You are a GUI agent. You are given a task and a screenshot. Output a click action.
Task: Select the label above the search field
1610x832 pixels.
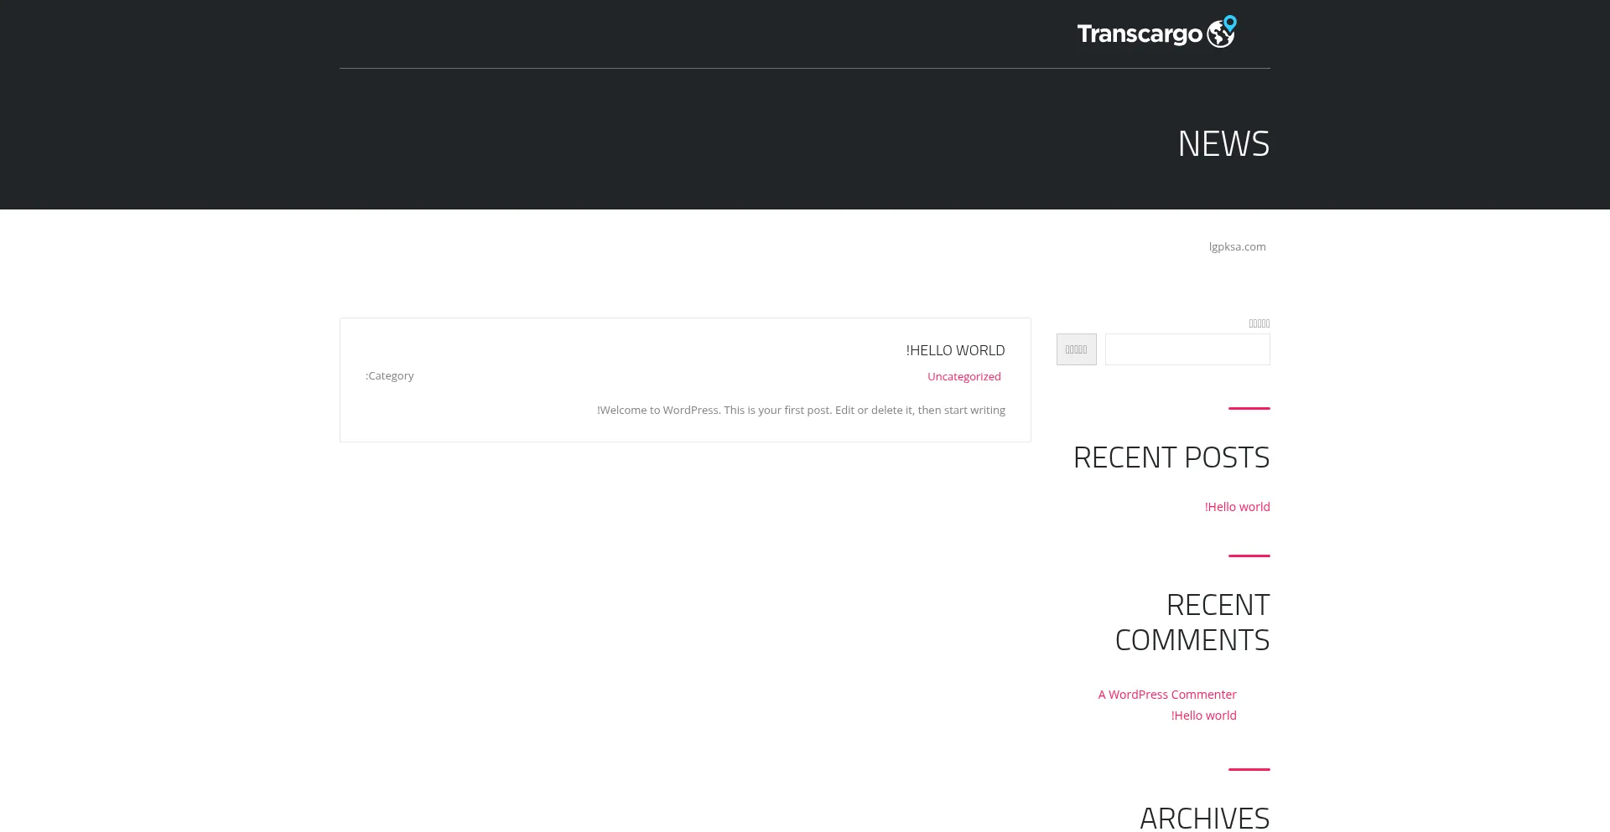point(1259,323)
